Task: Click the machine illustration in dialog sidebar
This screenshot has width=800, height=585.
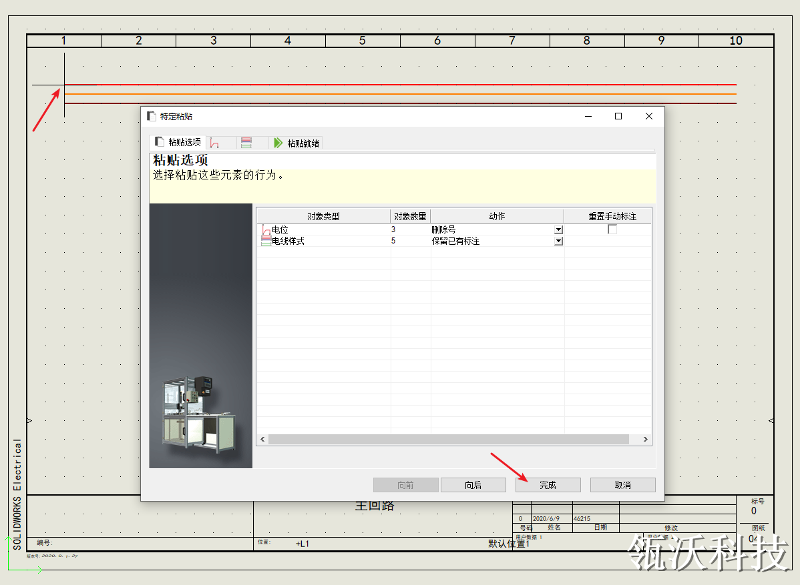Action: pos(199,414)
